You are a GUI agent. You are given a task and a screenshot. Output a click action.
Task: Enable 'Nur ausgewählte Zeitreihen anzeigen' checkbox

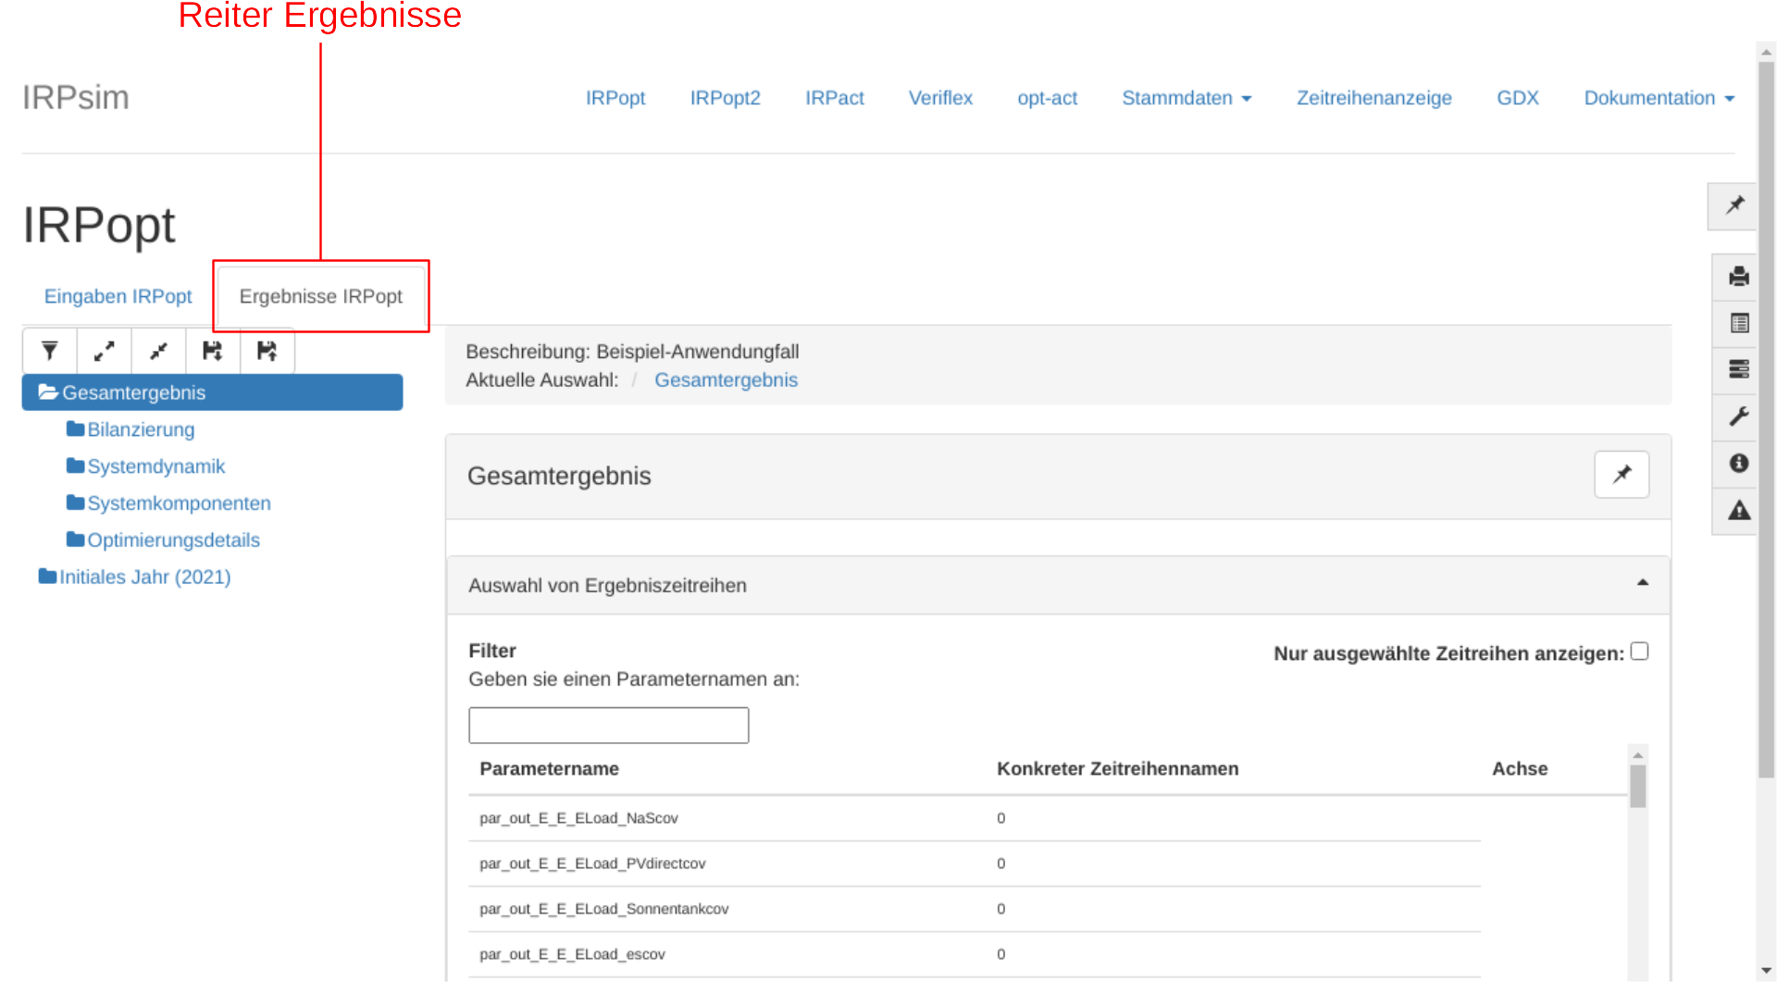pos(1640,652)
